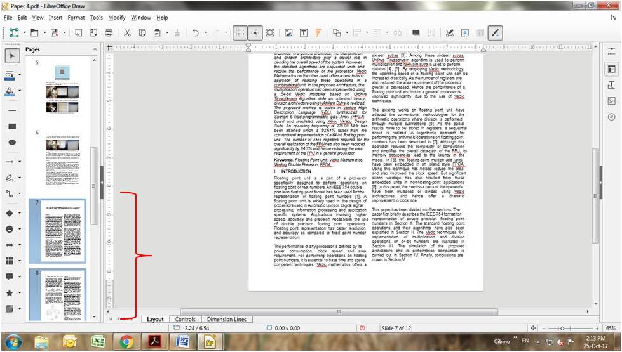Click the Insert Image icon

coord(289,33)
